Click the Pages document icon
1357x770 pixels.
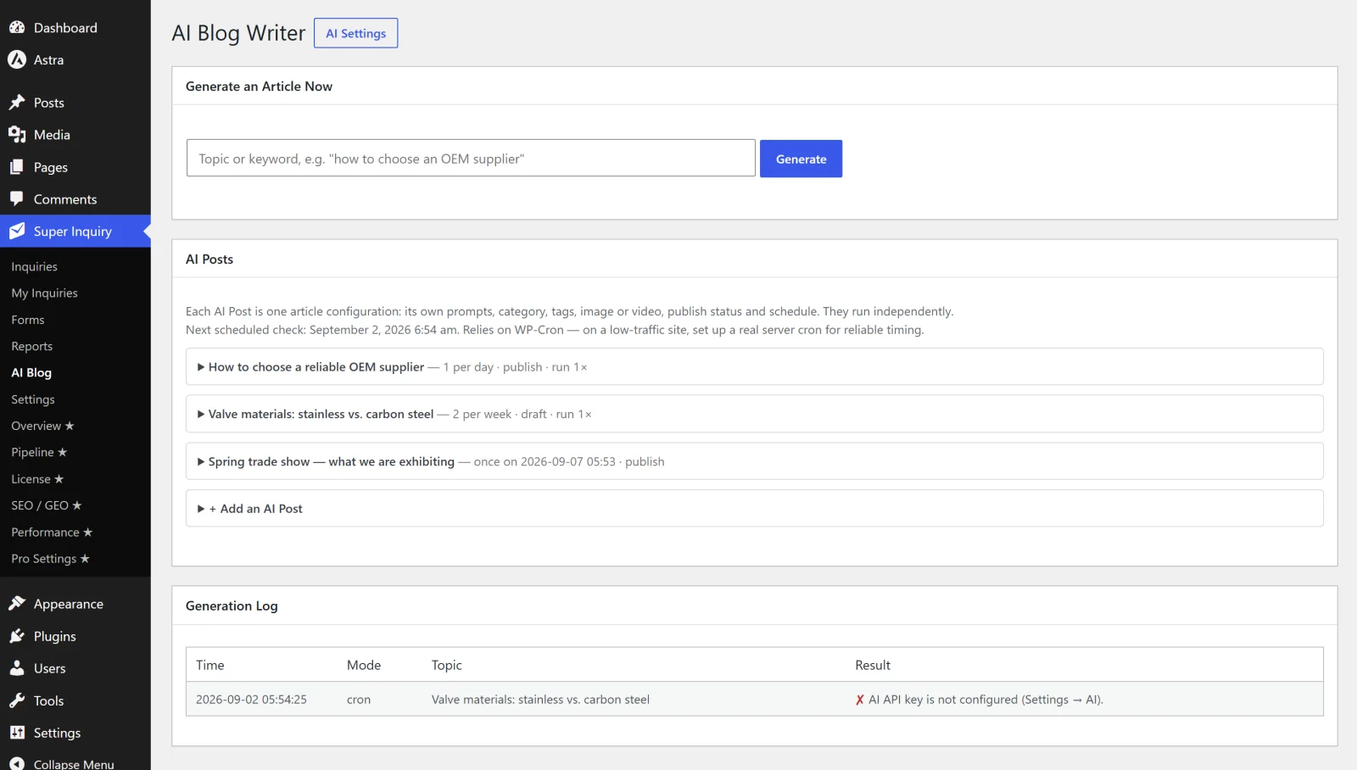coord(17,167)
